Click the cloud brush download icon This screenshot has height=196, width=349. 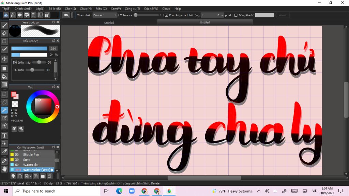(13, 176)
